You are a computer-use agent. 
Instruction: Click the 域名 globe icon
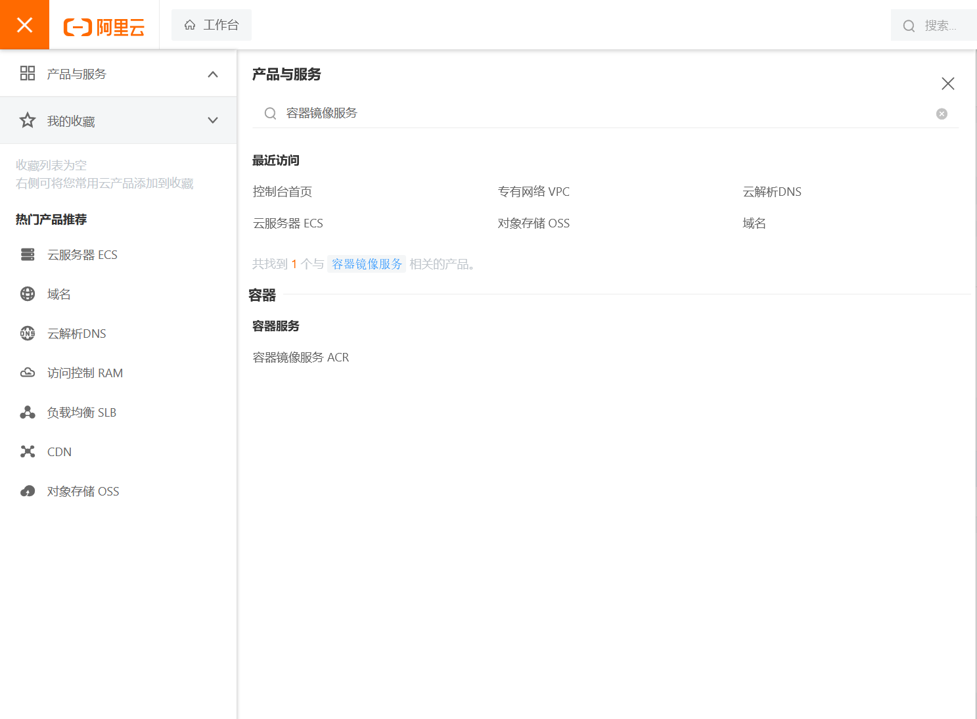click(x=28, y=294)
